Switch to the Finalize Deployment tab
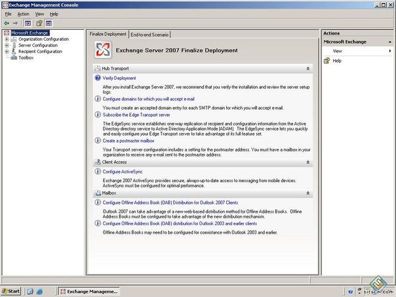This screenshot has height=297, width=396. tap(108, 34)
